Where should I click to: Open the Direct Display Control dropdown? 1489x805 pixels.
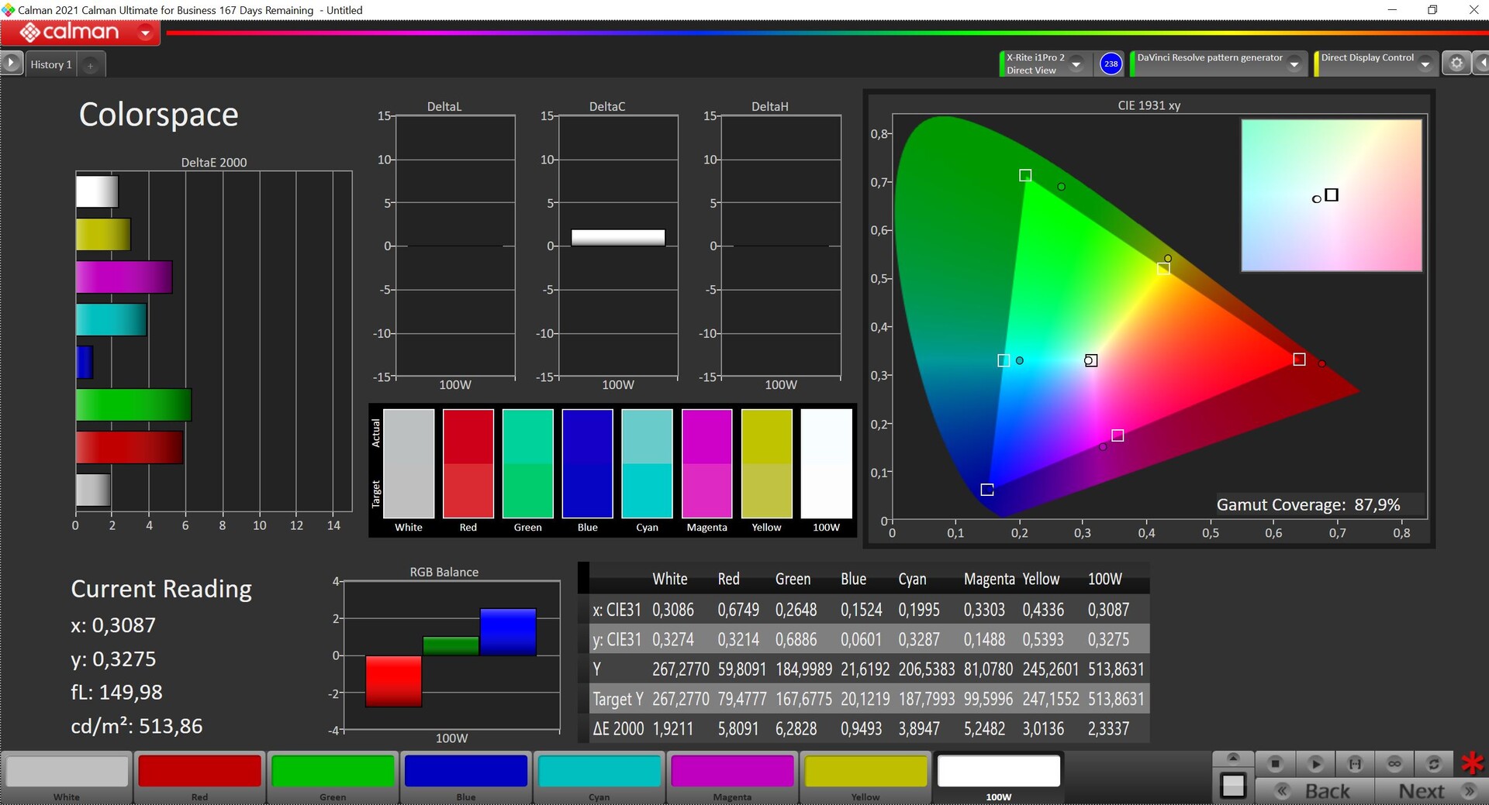tap(1425, 64)
